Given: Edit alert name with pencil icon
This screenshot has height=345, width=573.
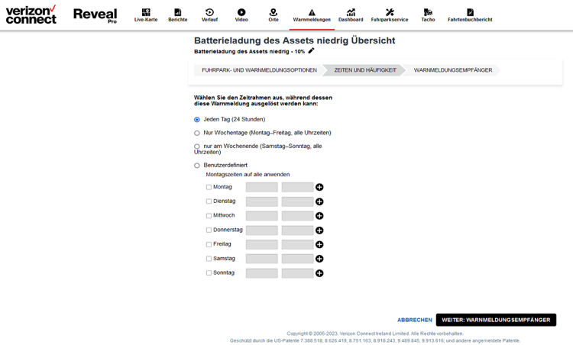Looking at the screenshot, I should (x=311, y=50).
